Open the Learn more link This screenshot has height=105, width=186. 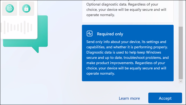pyautogui.click(x=129, y=98)
